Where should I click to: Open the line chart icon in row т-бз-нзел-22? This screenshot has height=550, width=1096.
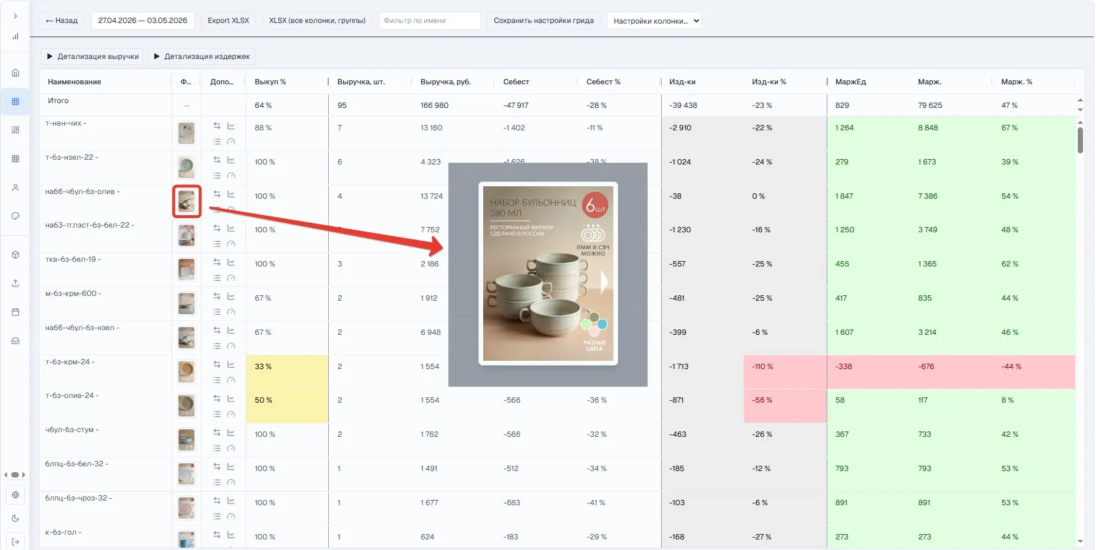[x=231, y=160]
